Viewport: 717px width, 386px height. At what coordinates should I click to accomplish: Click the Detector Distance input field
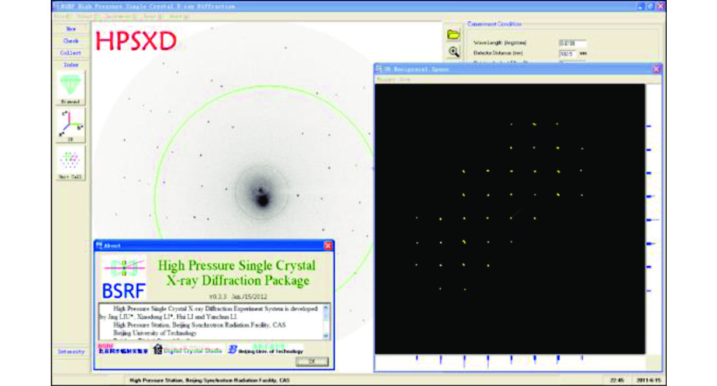(568, 54)
